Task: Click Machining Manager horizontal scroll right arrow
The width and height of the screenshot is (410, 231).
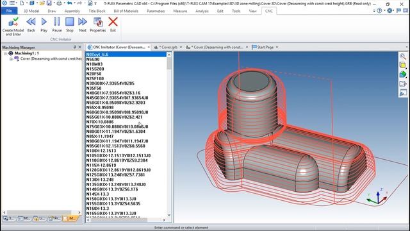Action: point(79,212)
